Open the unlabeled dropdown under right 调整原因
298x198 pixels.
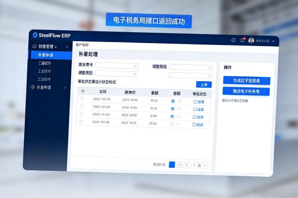click(x=190, y=76)
